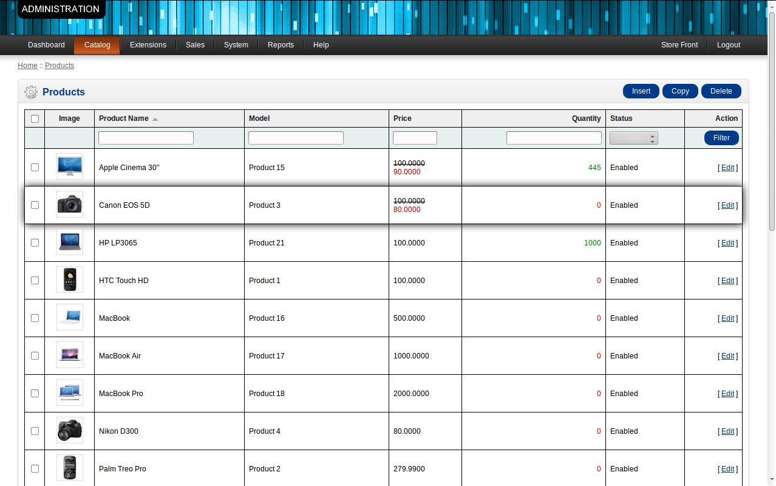The image size is (776, 486).
Task: Open the Status filter dropdown
Action: point(633,138)
